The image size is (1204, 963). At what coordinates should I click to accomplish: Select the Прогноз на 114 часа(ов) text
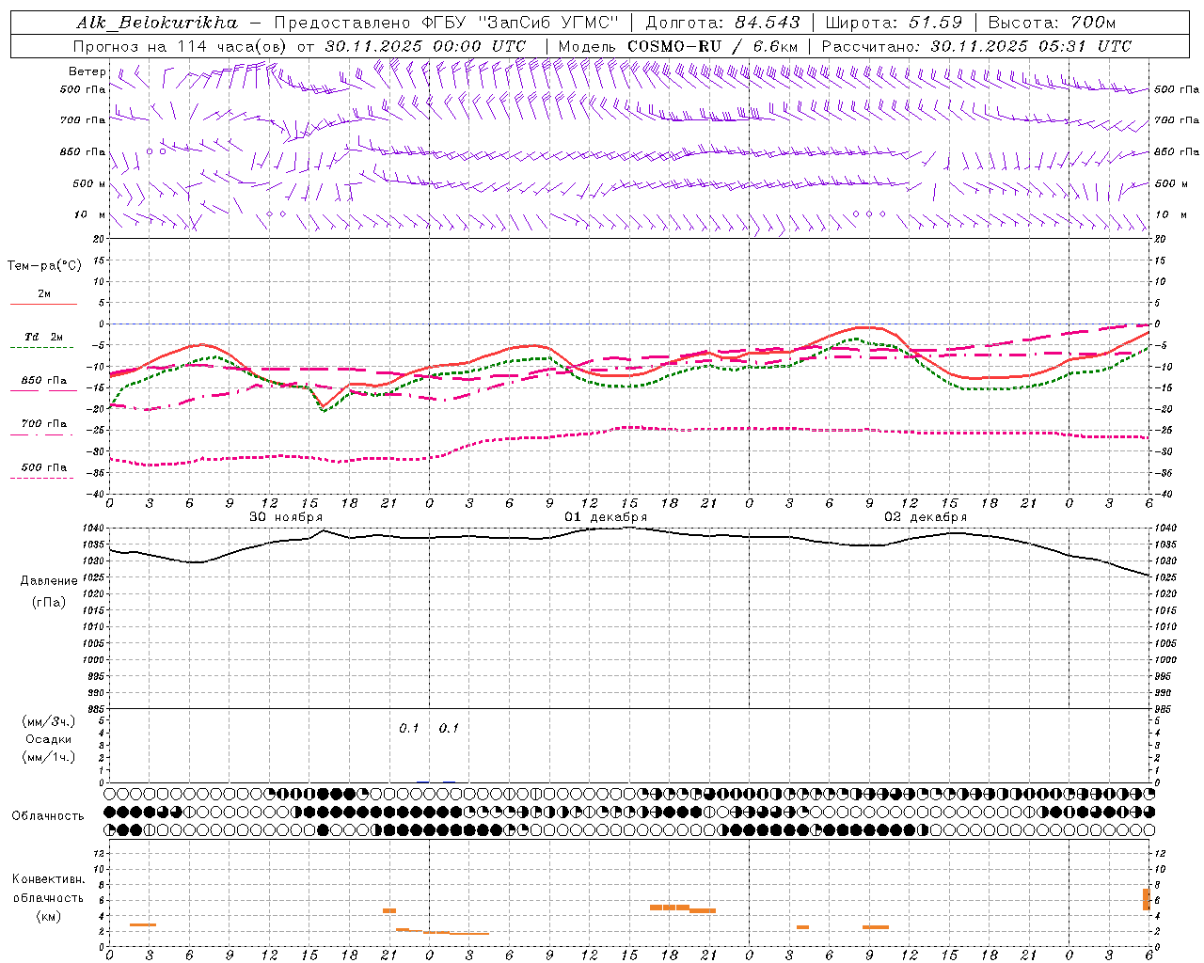point(182,46)
